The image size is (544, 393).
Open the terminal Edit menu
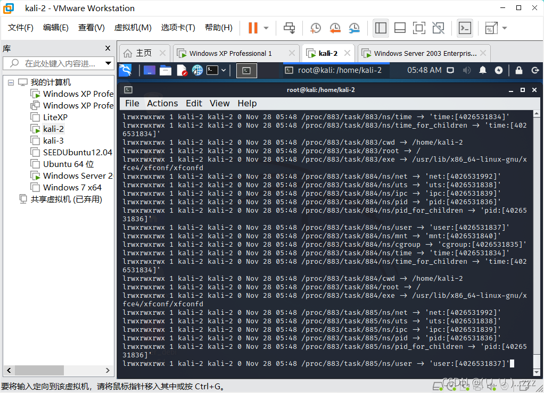click(194, 103)
